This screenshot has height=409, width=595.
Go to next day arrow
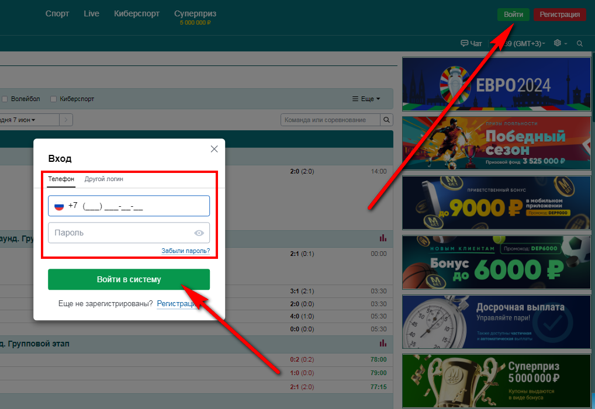66,120
